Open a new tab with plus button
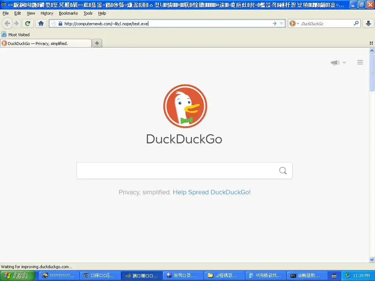 pyautogui.click(x=97, y=43)
